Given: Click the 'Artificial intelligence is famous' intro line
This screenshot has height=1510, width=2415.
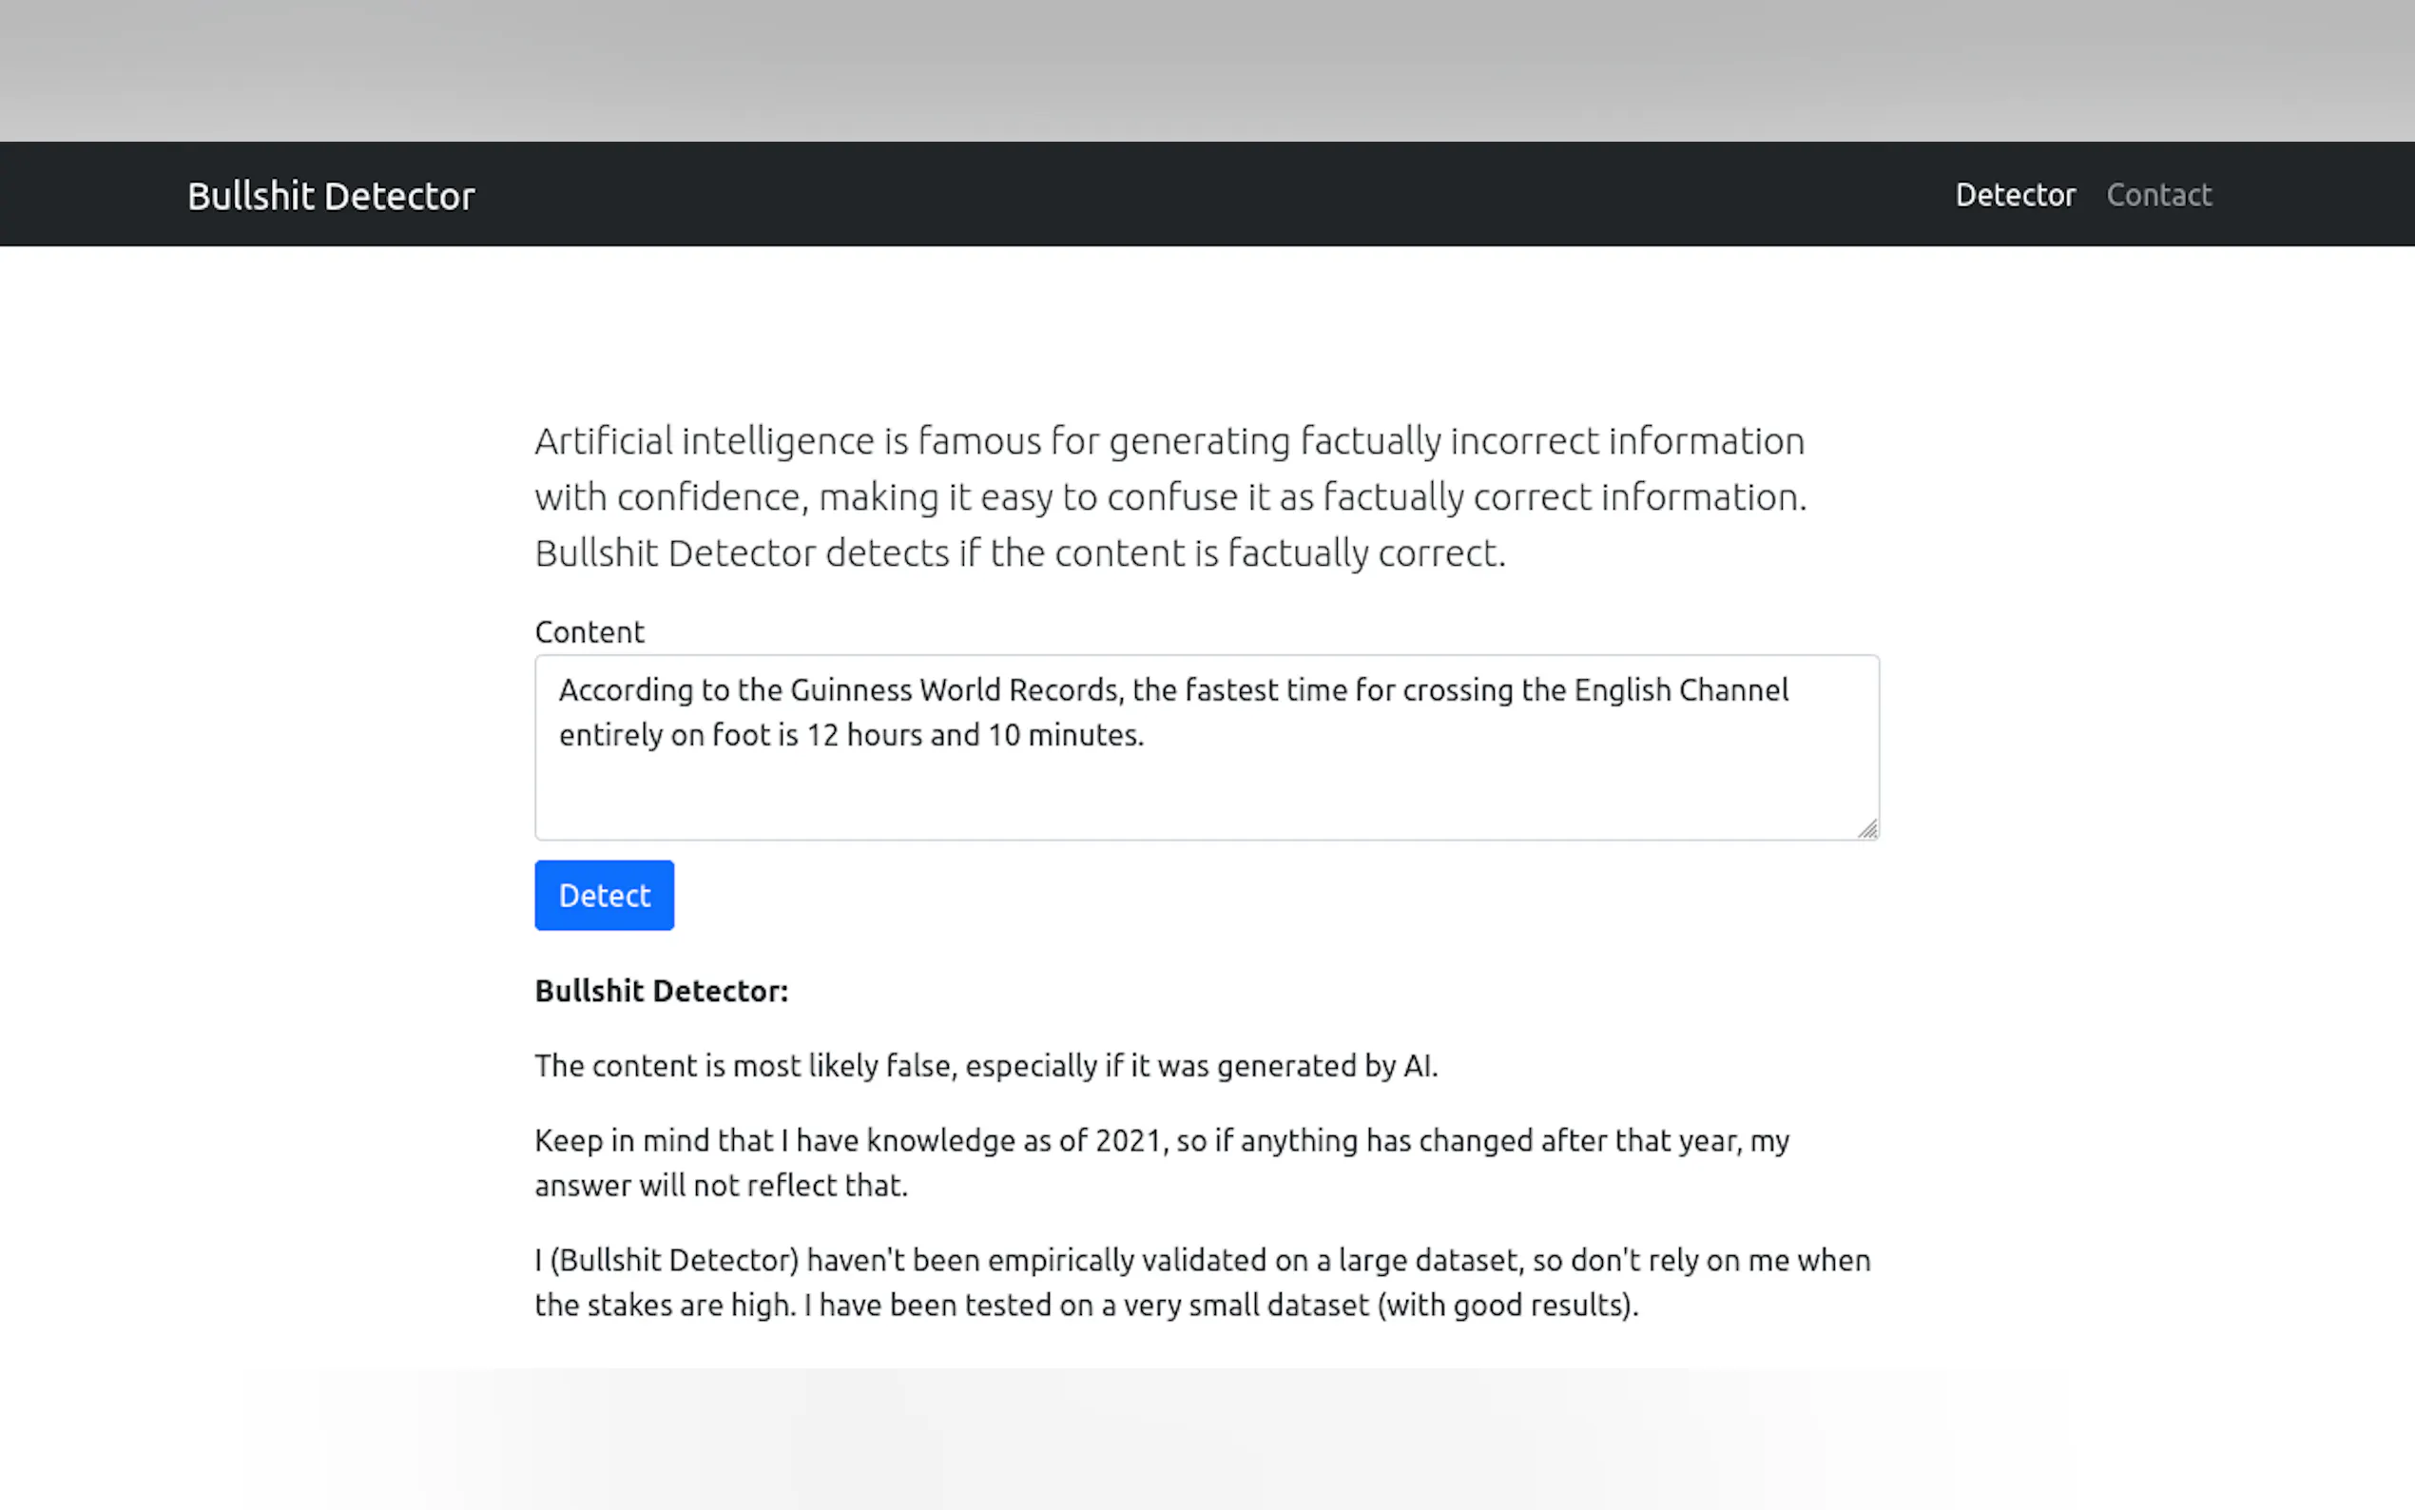Looking at the screenshot, I should coord(1169,441).
